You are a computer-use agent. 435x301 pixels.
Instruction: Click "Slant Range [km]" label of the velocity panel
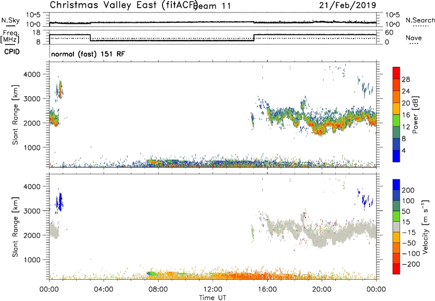click(15, 227)
